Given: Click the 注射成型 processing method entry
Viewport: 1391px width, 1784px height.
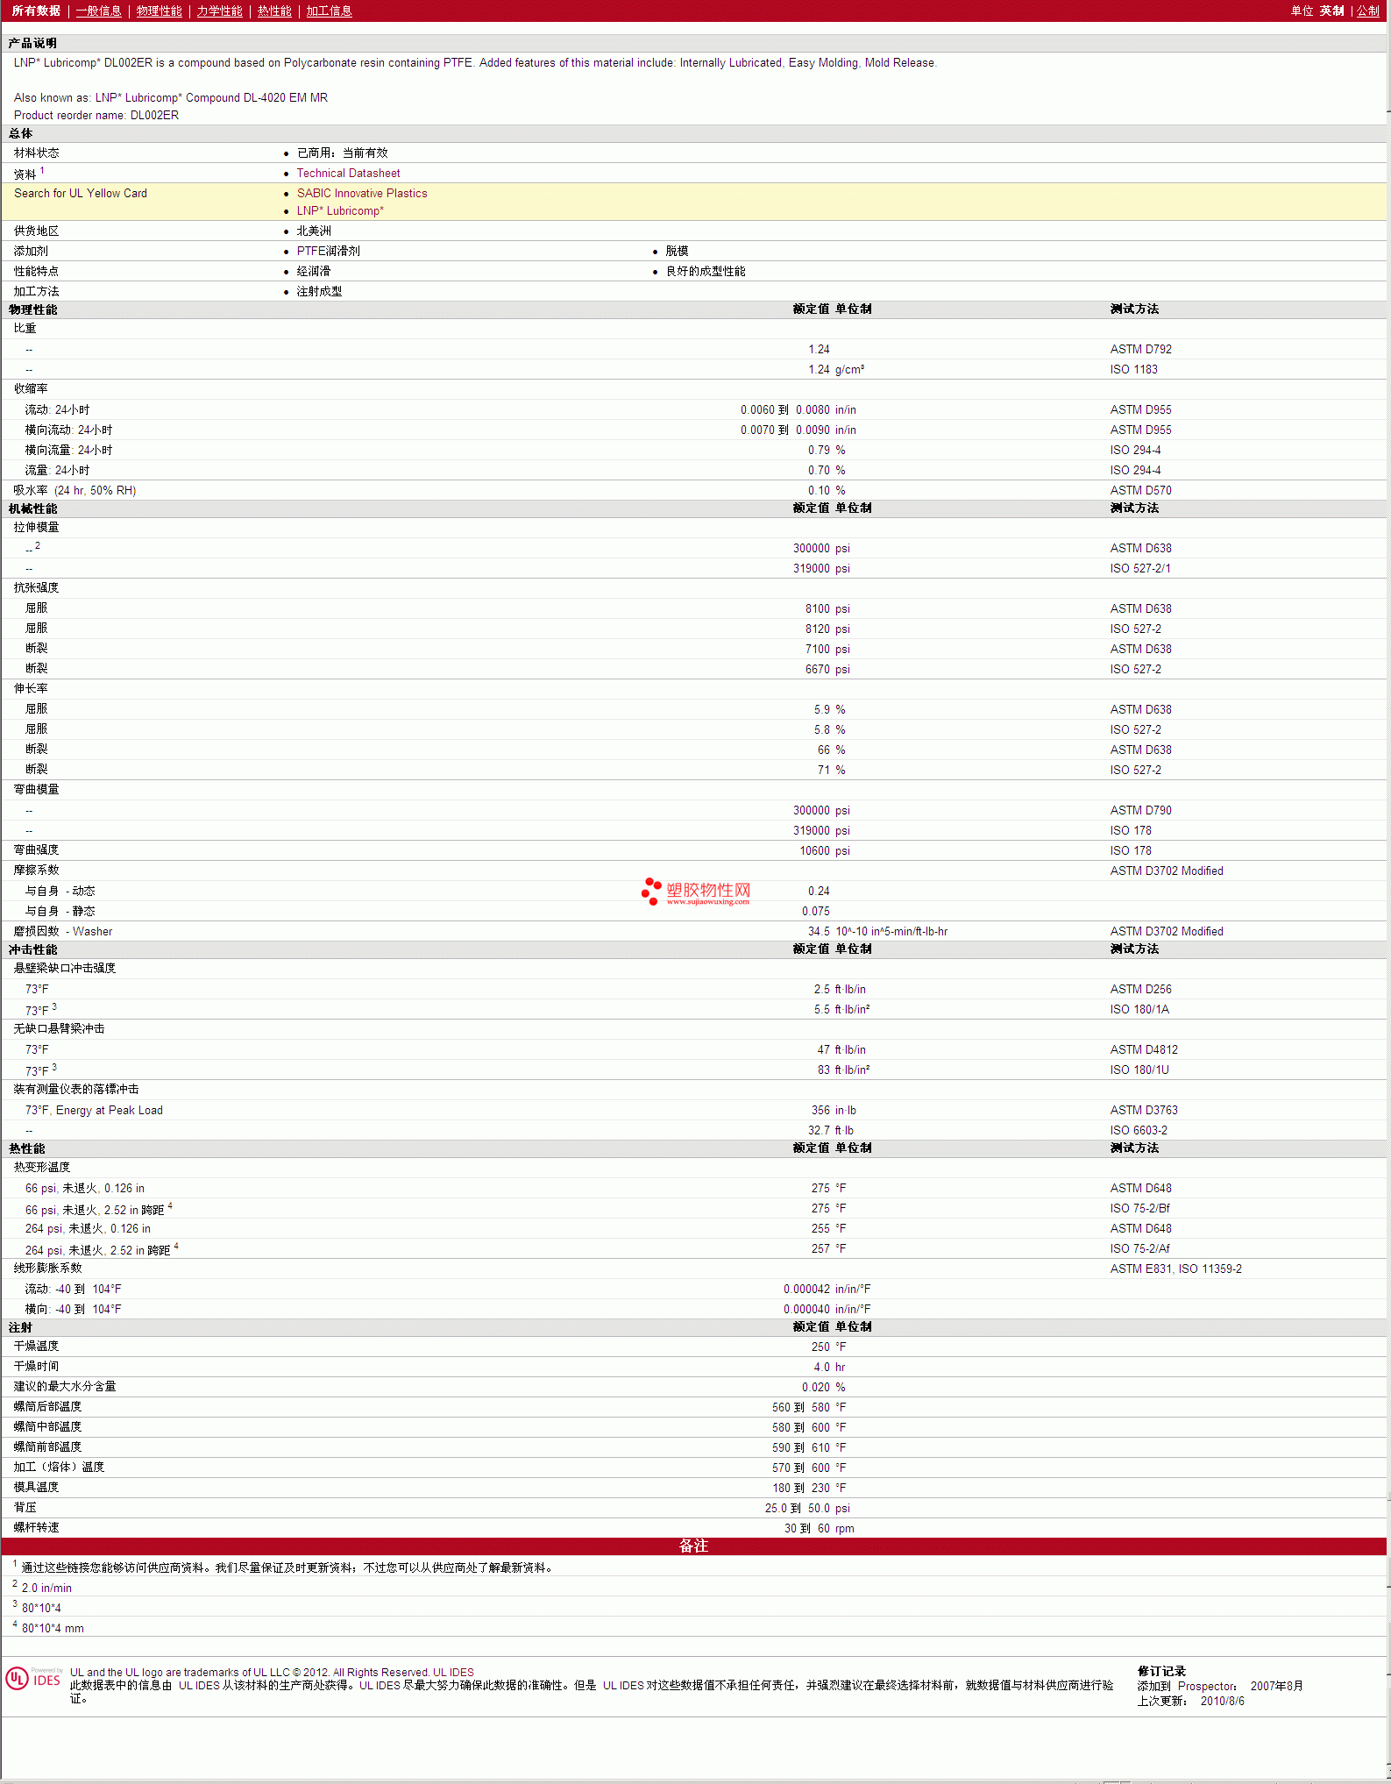Looking at the screenshot, I should (319, 291).
